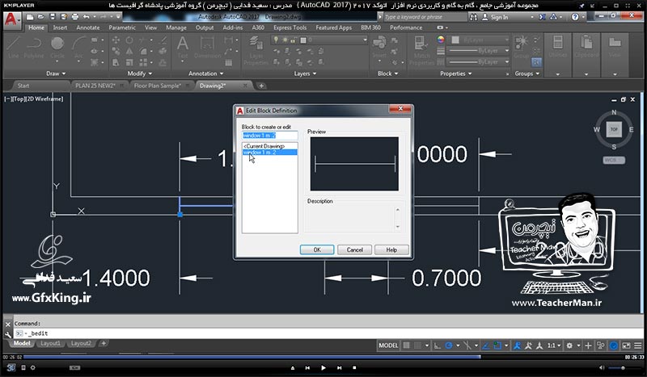Click the Customization menu icon in status bar
The image size is (647, 377).
tap(637, 346)
